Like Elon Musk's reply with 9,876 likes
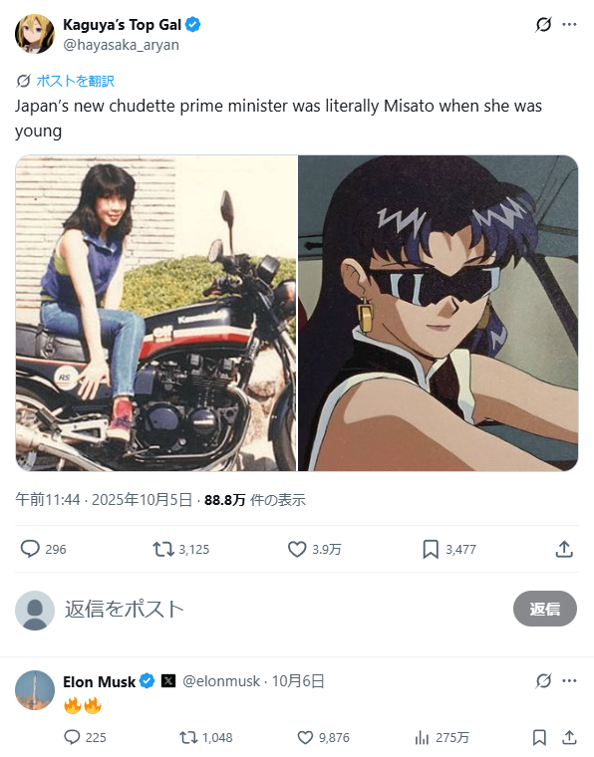The height and width of the screenshot is (757, 594). pos(305,737)
